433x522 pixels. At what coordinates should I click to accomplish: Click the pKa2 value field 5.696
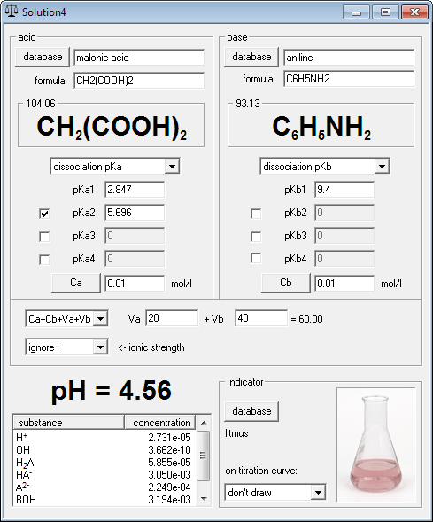tap(135, 213)
